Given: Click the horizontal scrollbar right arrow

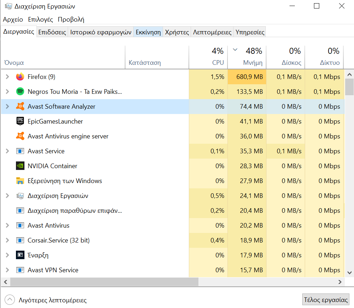Looking at the screenshot, I should (x=340, y=282).
